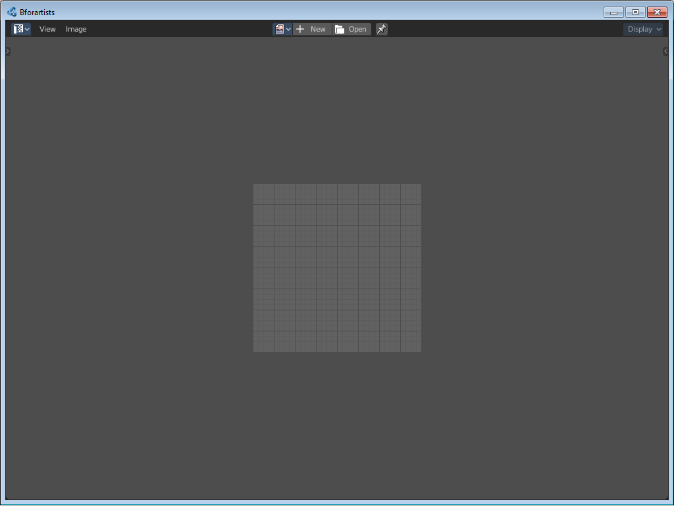674x506 pixels.
Task: Minimize the Bforartists window
Action: [x=613, y=13]
